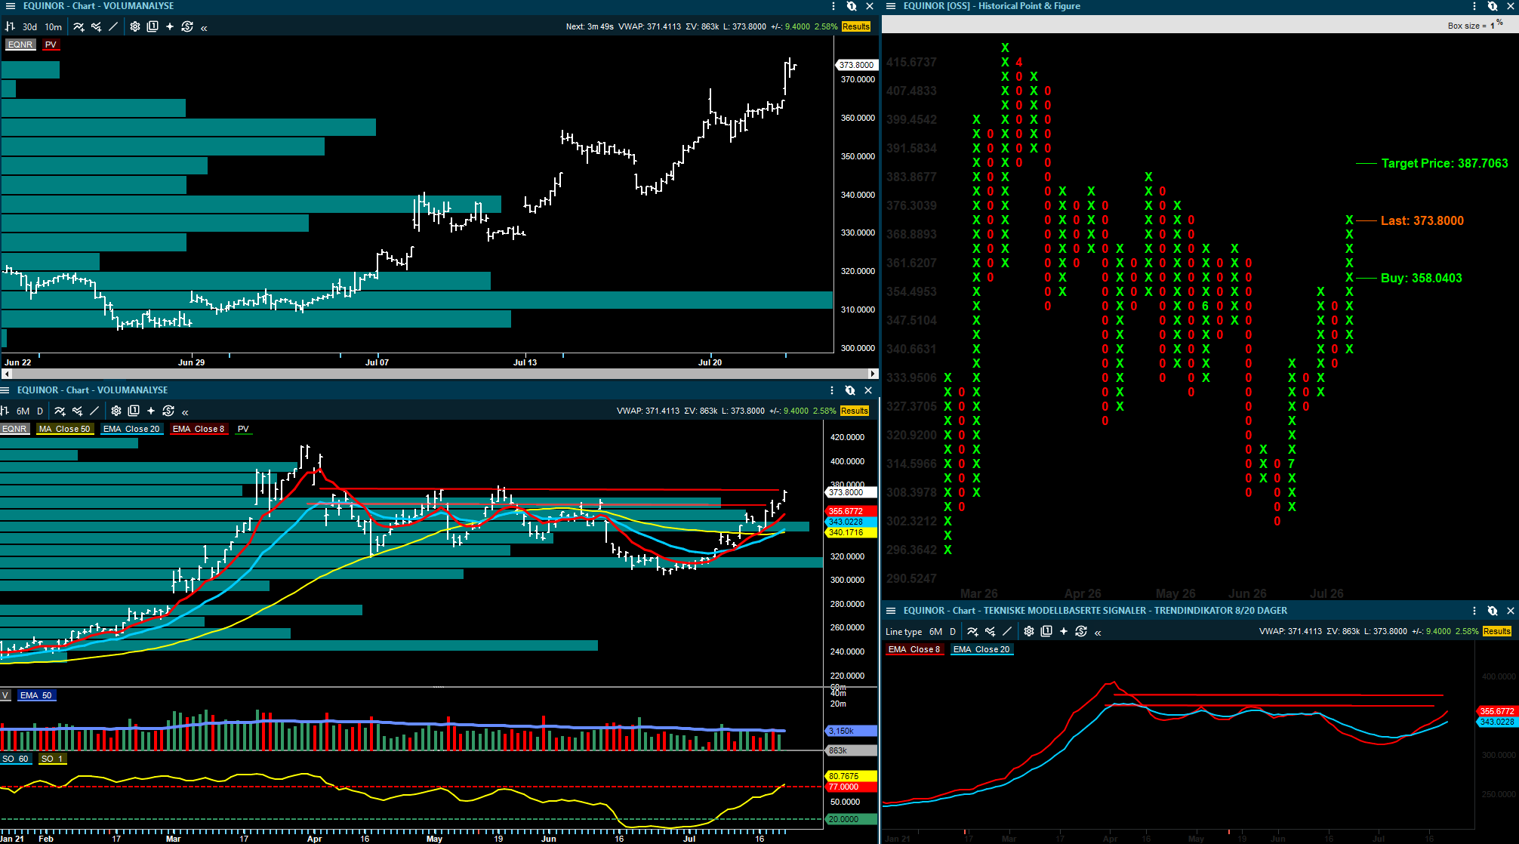Click search-link icon of 6M chart panel
1519x844 pixels.
coord(850,390)
